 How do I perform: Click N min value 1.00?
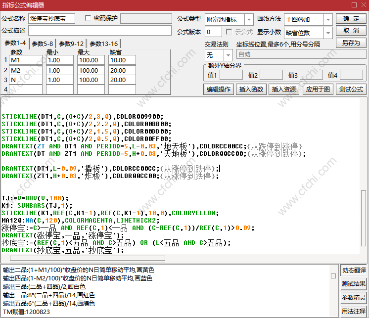60,80
